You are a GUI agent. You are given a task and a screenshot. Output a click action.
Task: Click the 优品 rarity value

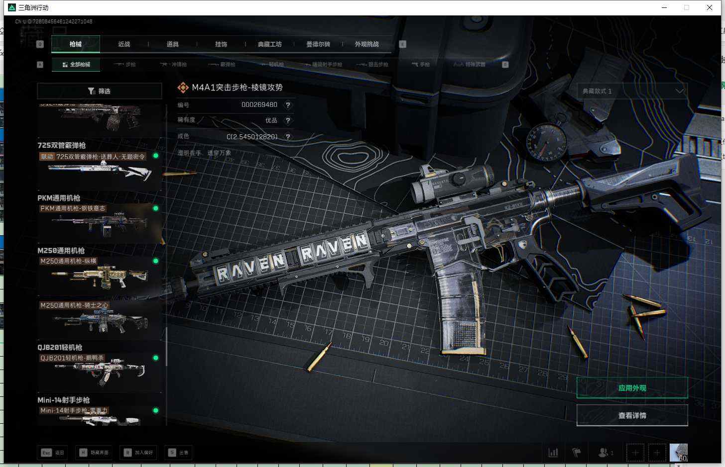[271, 120]
